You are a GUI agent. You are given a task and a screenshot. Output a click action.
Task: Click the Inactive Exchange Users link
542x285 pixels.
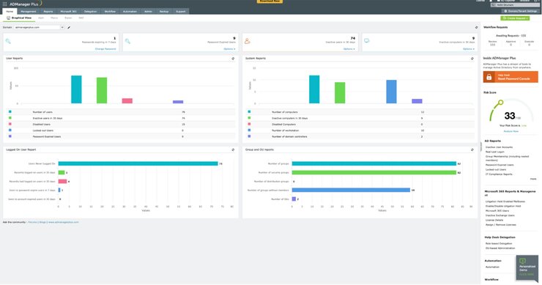[500, 215]
